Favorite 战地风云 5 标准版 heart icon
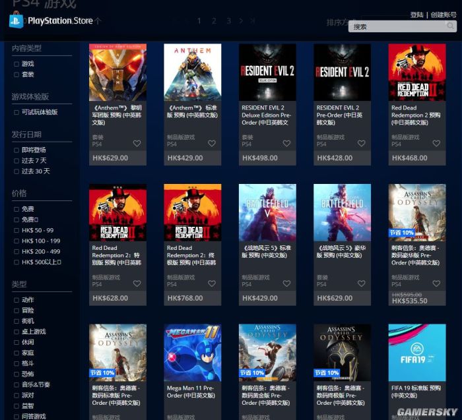The image size is (462, 420). (286, 284)
